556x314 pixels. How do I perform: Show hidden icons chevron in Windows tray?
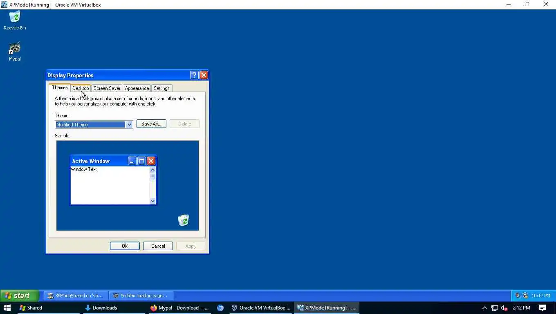(x=485, y=308)
